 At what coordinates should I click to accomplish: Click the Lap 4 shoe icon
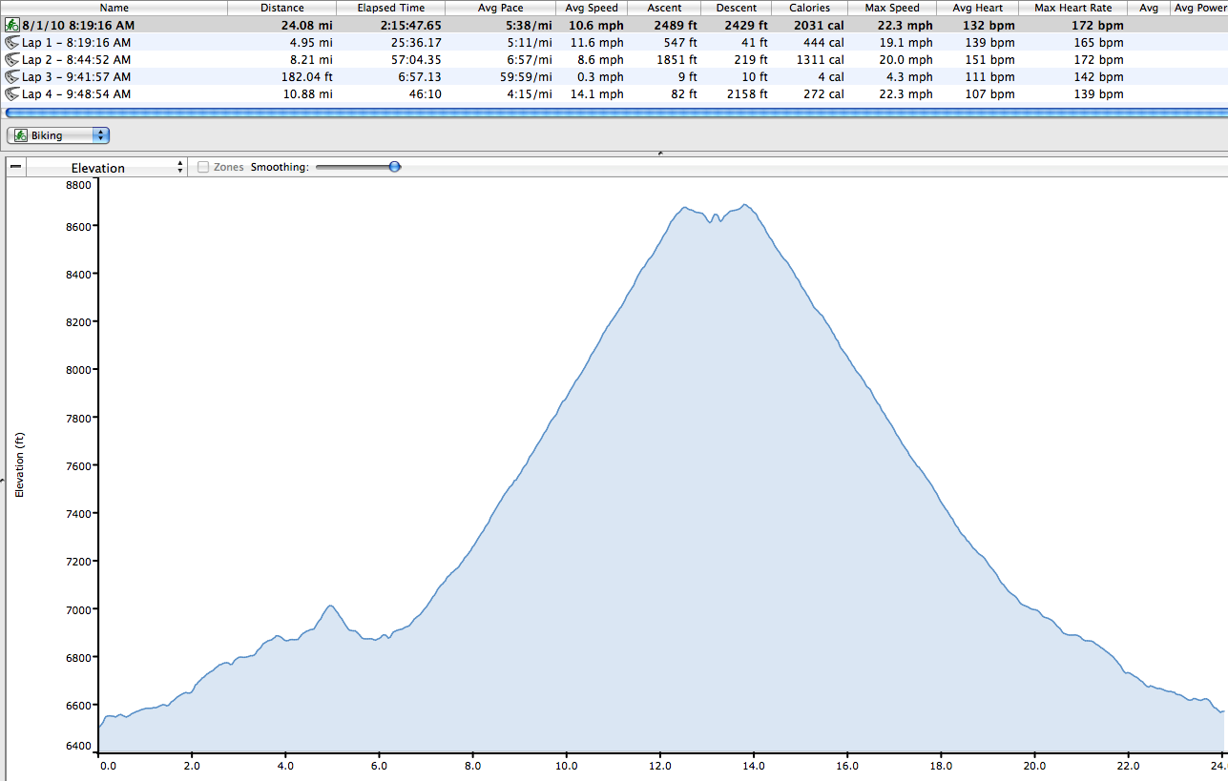click(x=12, y=94)
